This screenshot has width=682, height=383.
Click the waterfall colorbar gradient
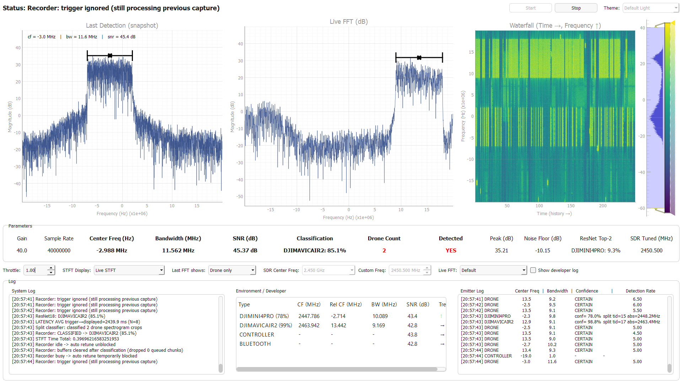[x=667, y=118]
